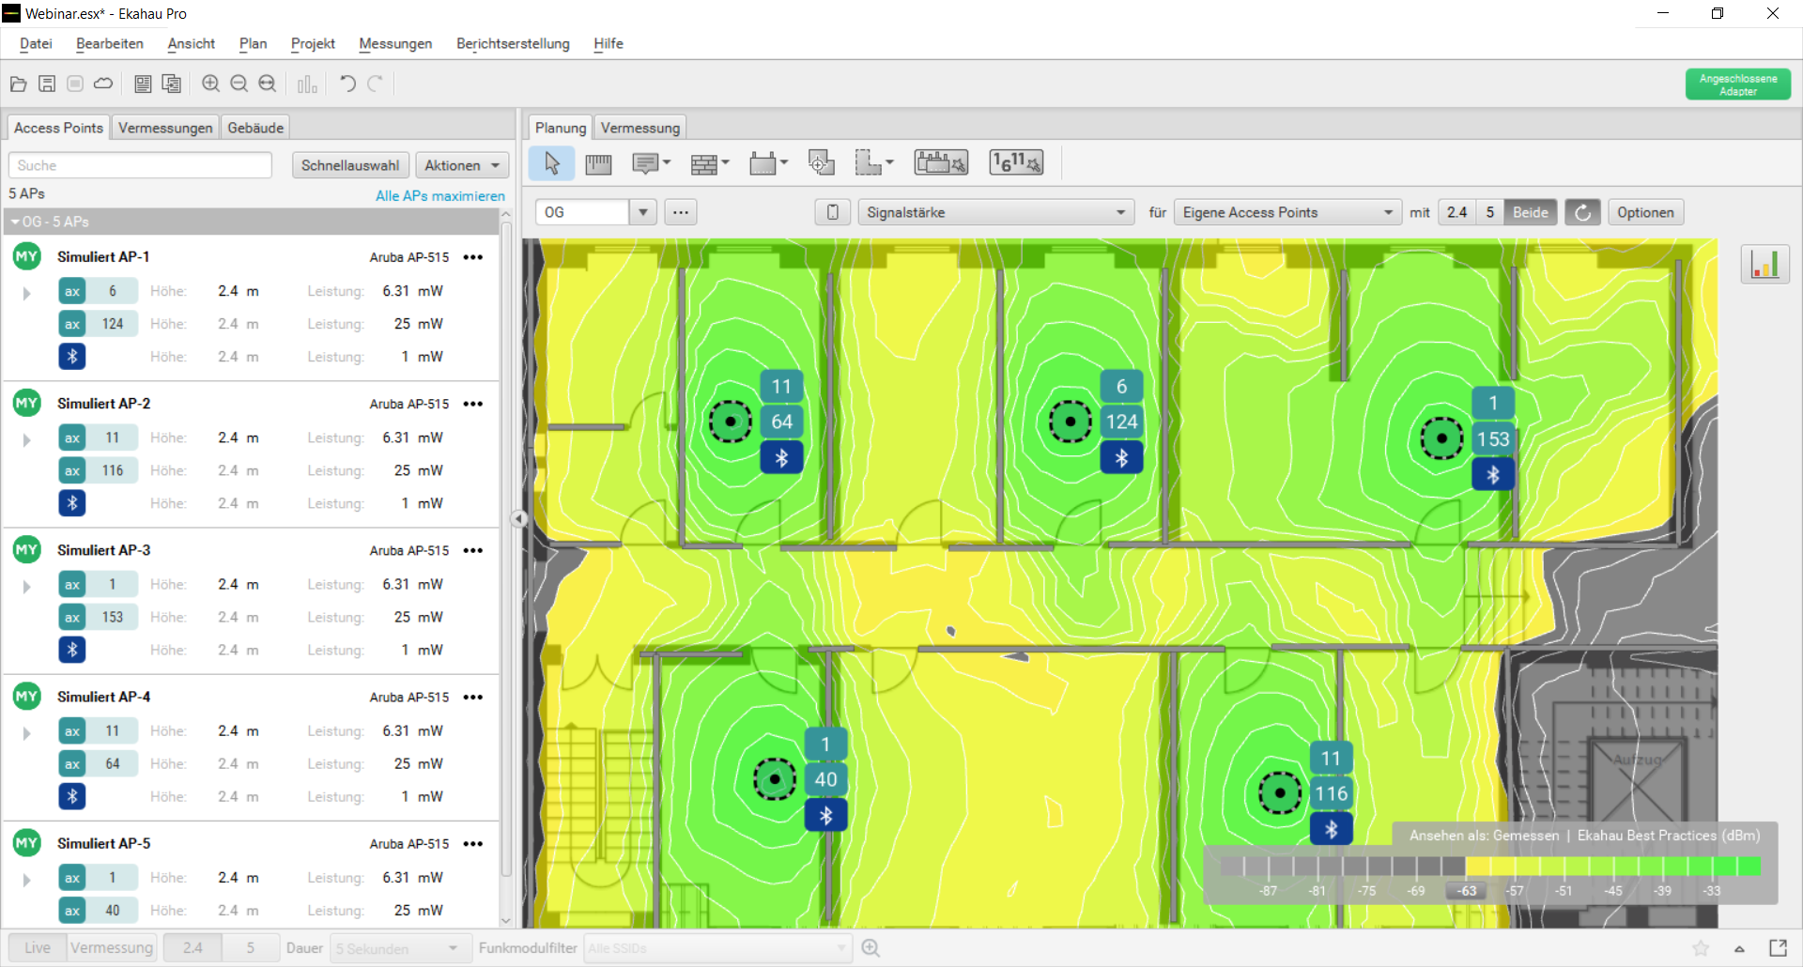Open the Ekahau cloud icon
1803x967 pixels.
[103, 84]
